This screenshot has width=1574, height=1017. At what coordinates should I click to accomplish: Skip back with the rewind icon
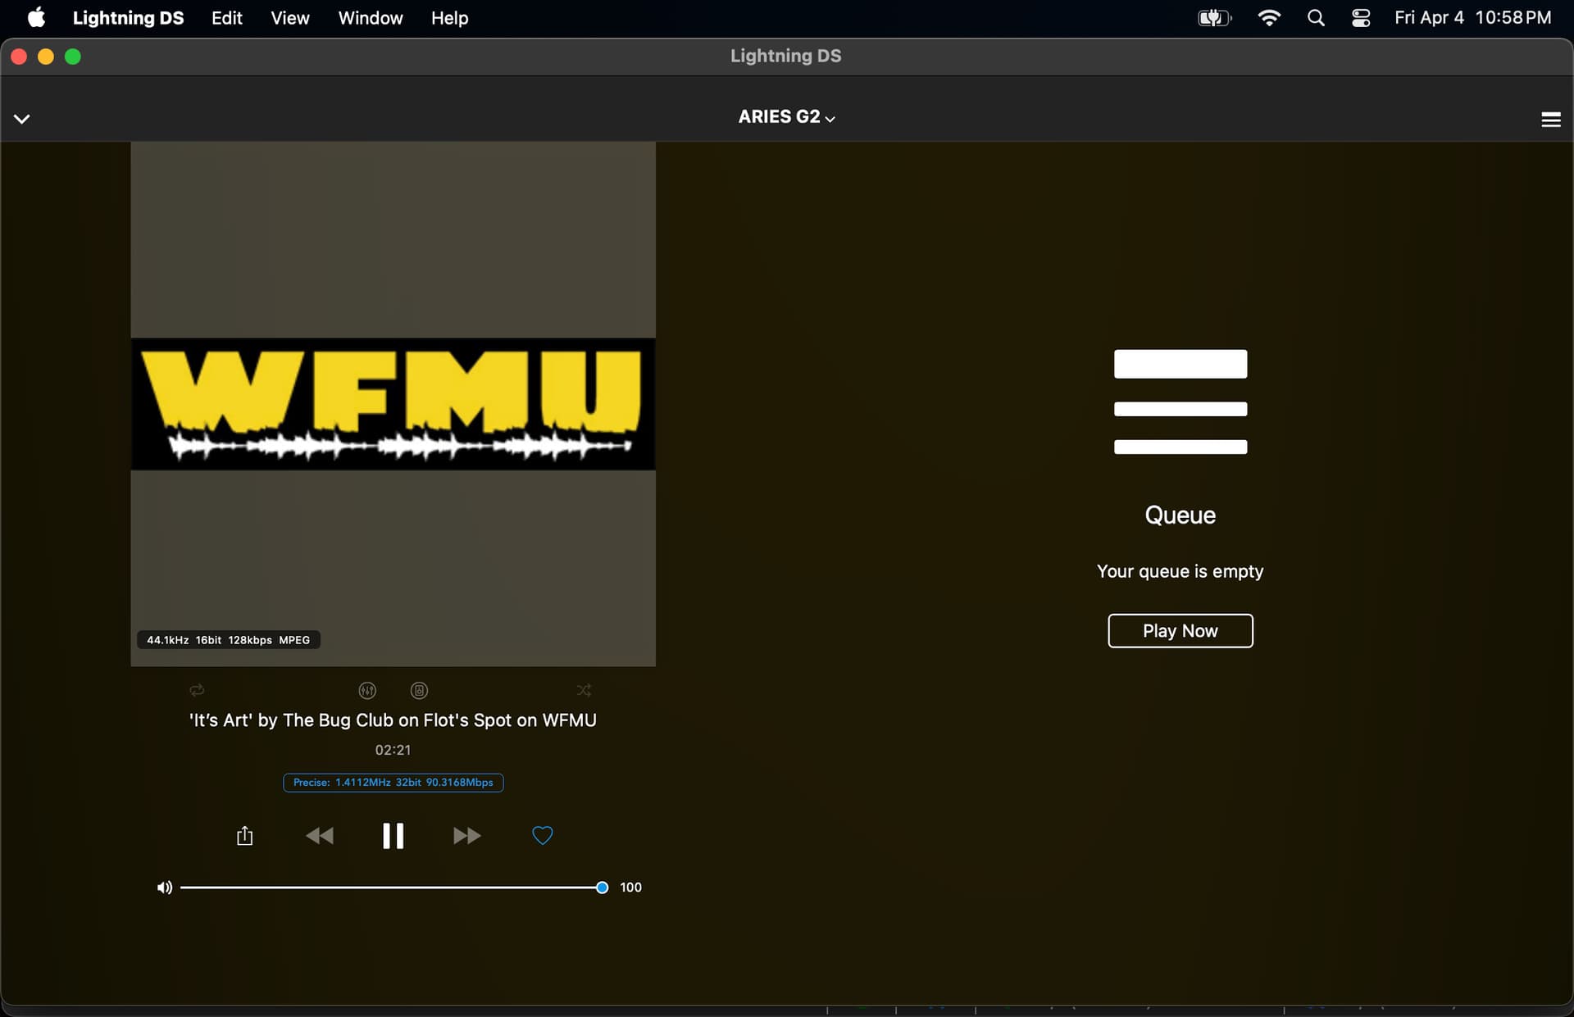(320, 836)
